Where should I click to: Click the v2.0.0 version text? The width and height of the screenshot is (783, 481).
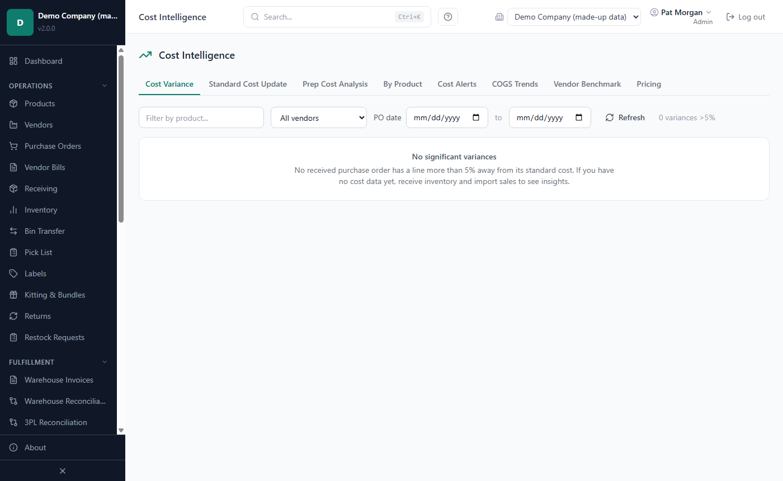(x=46, y=28)
